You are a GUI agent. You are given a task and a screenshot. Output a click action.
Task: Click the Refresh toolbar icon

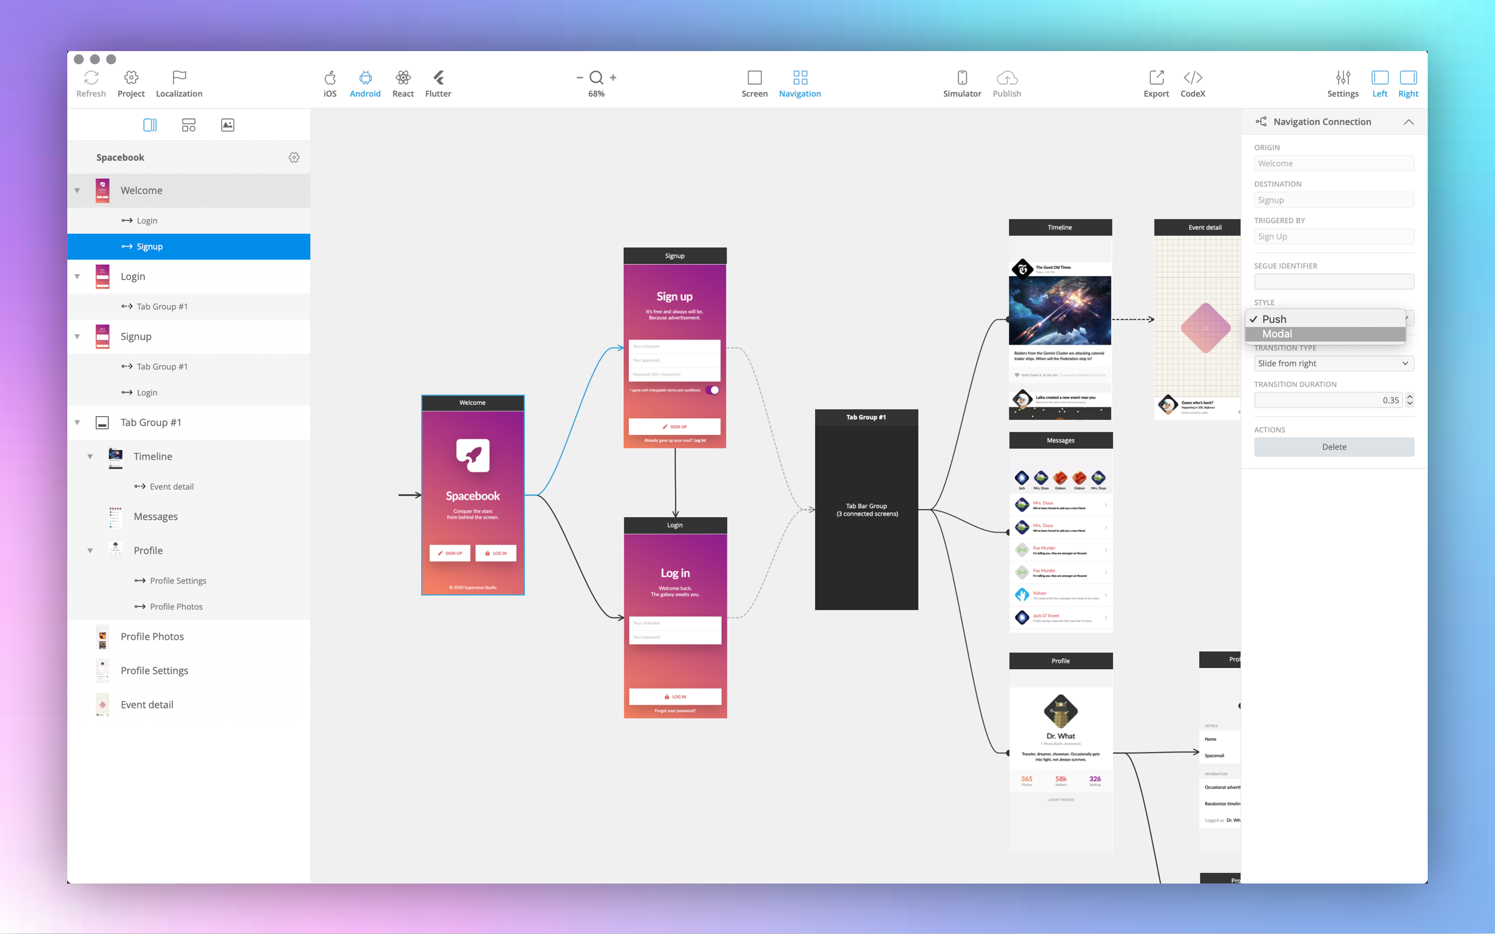(x=91, y=78)
